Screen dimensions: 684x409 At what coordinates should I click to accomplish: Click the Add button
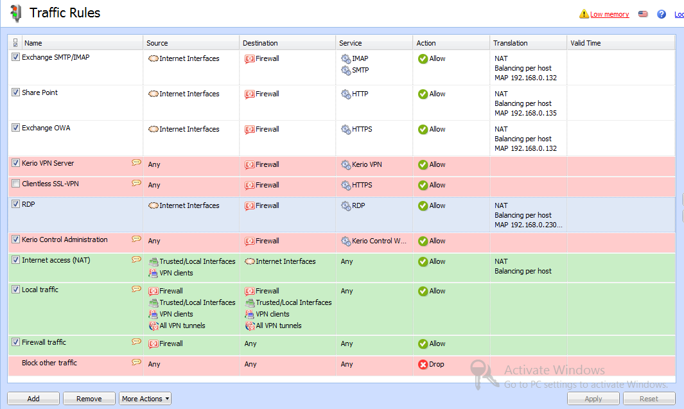pyautogui.click(x=33, y=399)
